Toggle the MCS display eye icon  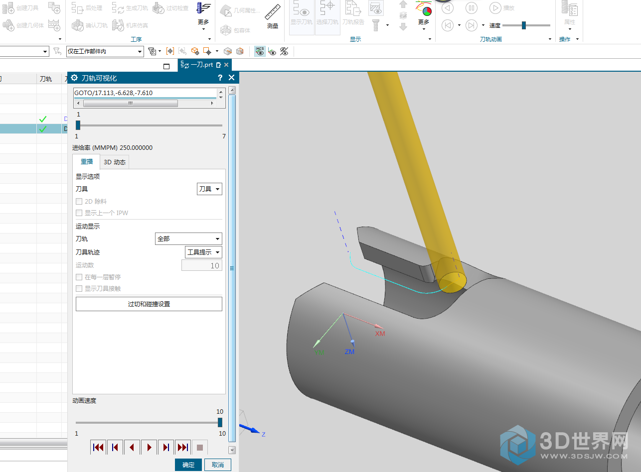coord(260,51)
